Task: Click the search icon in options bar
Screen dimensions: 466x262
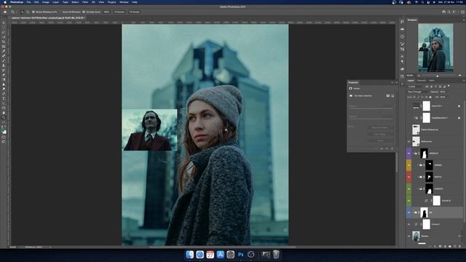Action: pyautogui.click(x=449, y=12)
